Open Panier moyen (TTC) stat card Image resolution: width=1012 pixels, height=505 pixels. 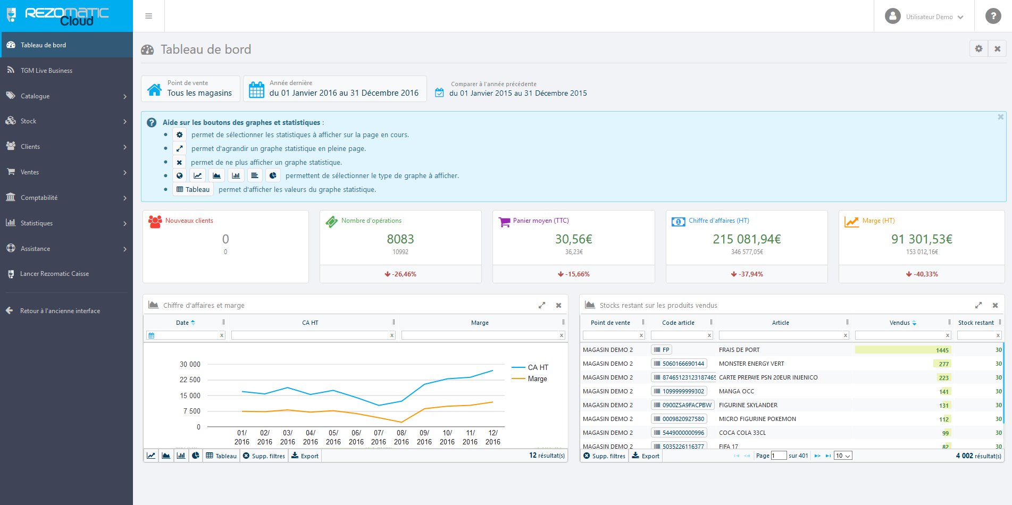point(574,247)
